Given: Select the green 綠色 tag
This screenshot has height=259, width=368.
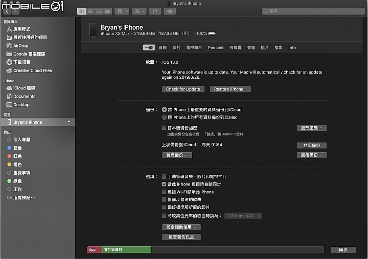Looking at the screenshot, I should 14,181.
